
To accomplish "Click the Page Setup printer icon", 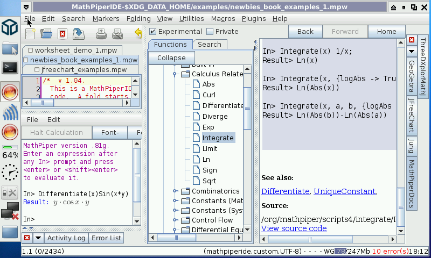I will point(117,34).
